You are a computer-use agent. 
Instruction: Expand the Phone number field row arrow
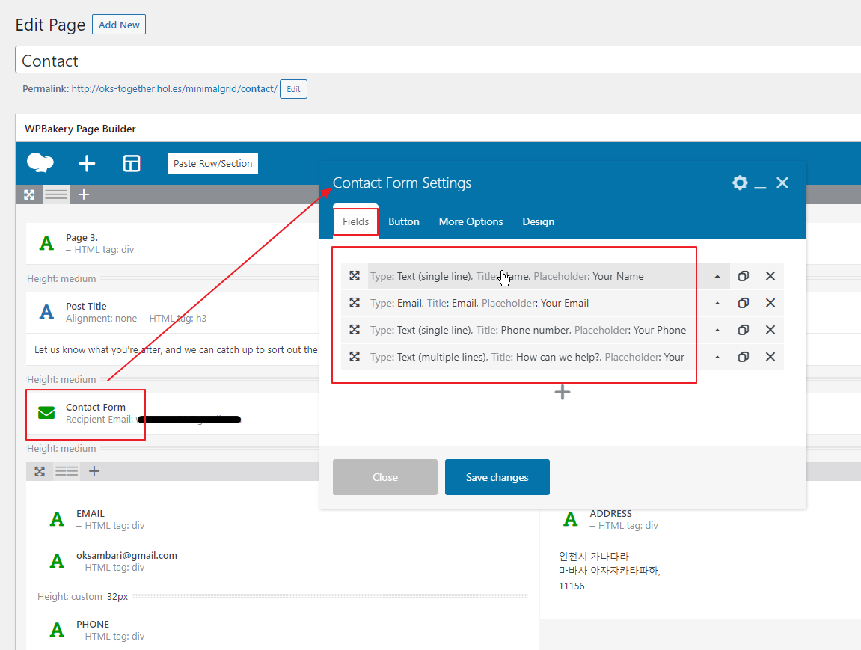(717, 330)
